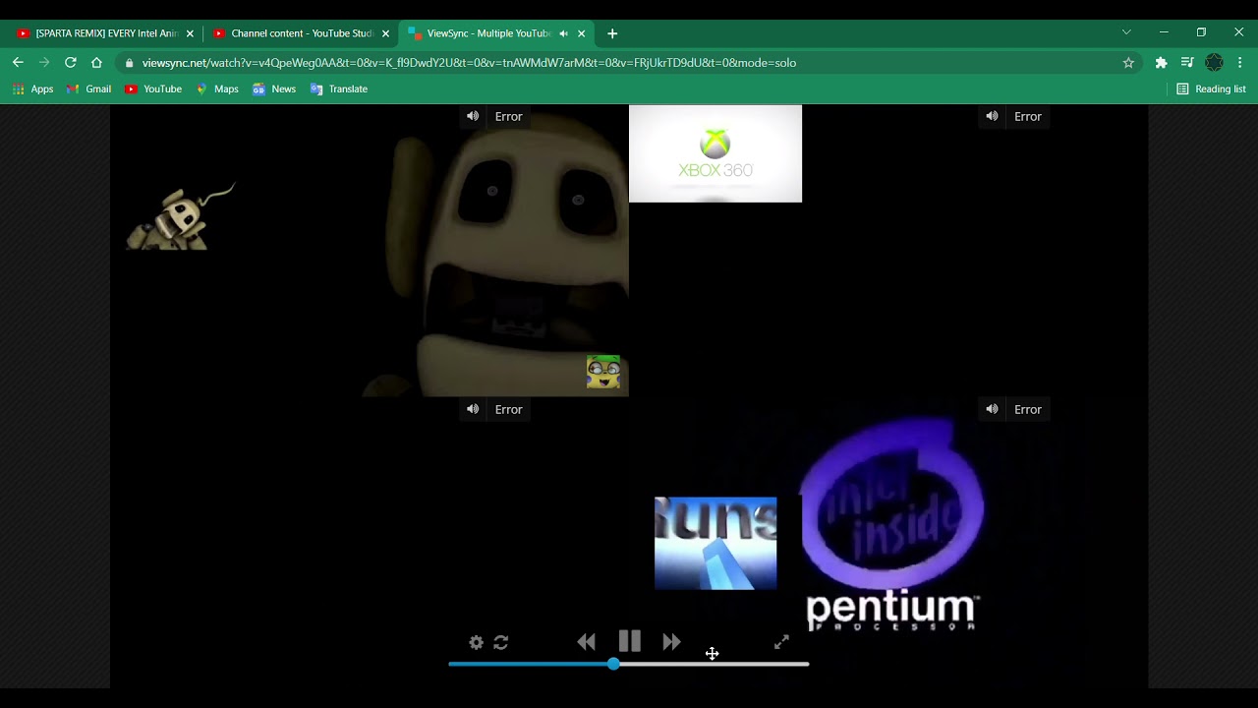The height and width of the screenshot is (708, 1258).
Task: Click Error label on top-left video
Action: pyautogui.click(x=508, y=116)
